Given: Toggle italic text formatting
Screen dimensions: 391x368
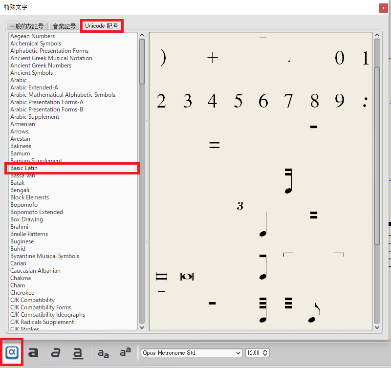Looking at the screenshot, I should click(x=55, y=352).
